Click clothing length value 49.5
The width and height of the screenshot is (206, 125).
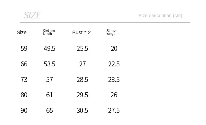coord(49,48)
